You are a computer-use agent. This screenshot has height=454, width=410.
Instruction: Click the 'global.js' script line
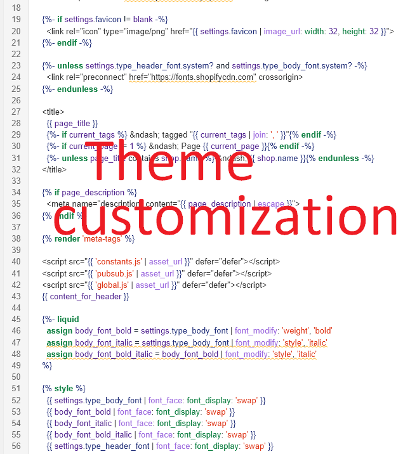click(154, 285)
